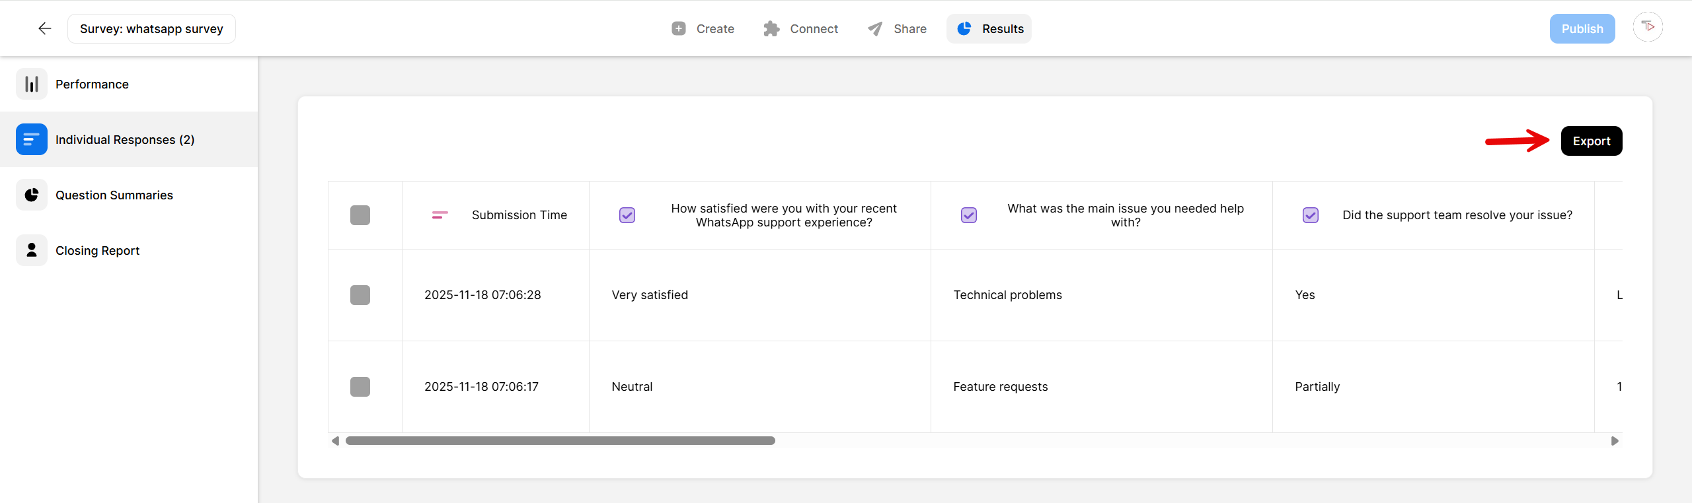The height and width of the screenshot is (503, 1692).
Task: Switch to the Results tab
Action: (989, 28)
